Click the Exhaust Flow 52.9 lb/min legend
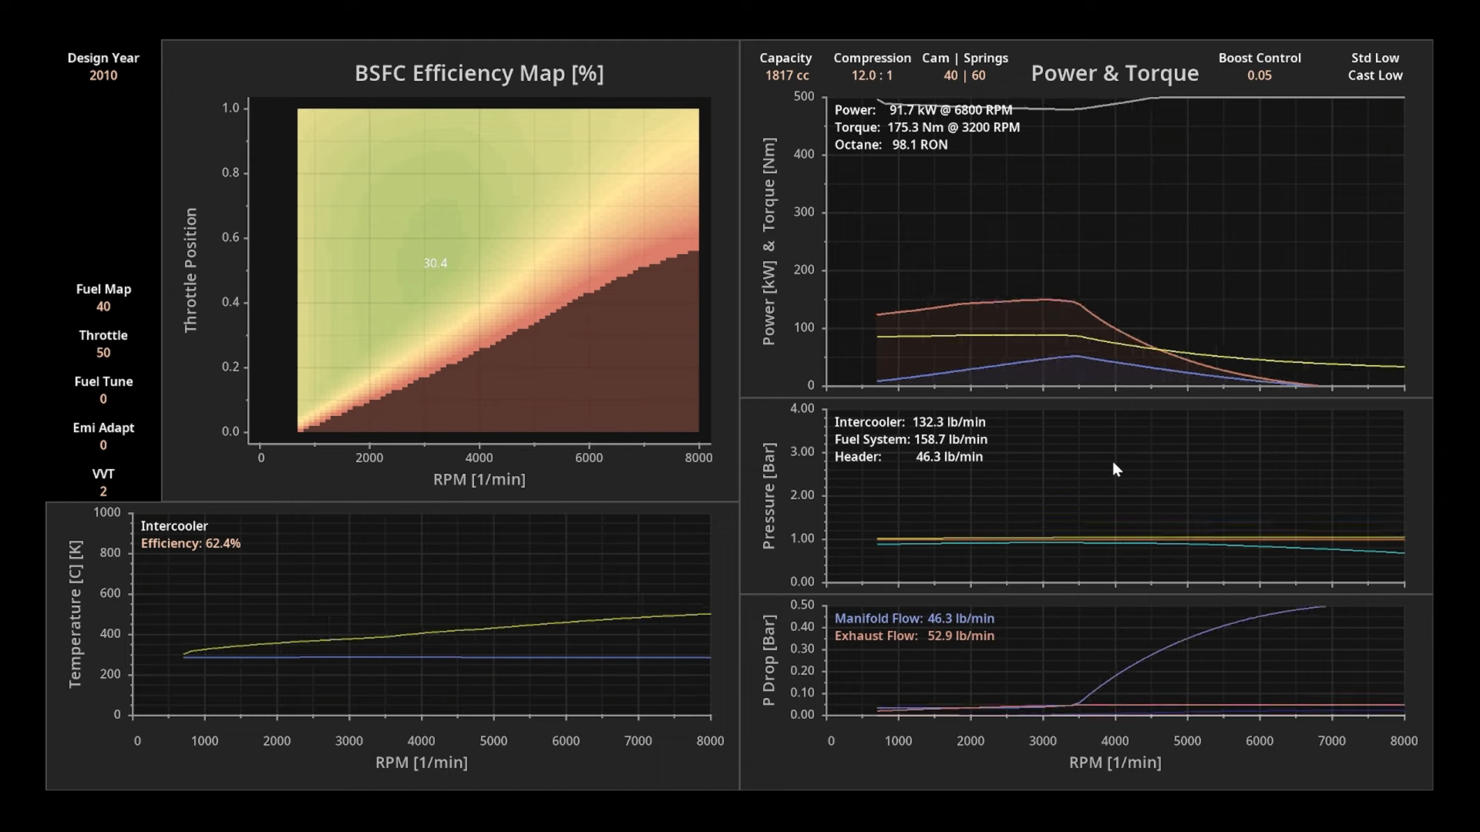The width and height of the screenshot is (1480, 832). tap(914, 636)
